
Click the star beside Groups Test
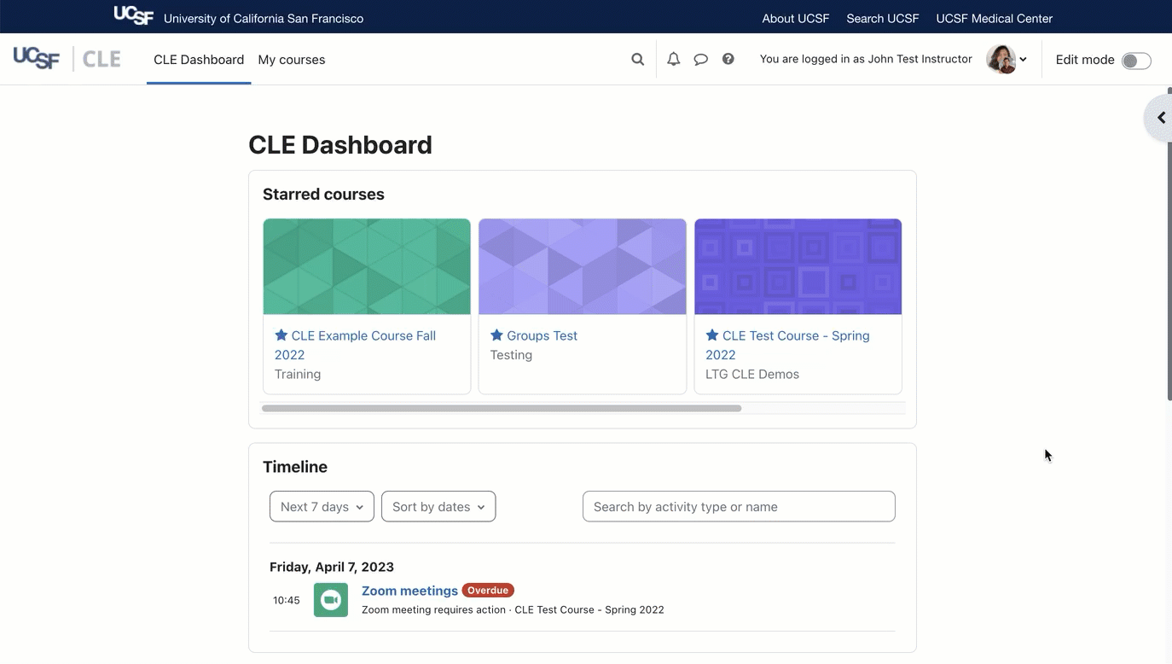[496, 335]
